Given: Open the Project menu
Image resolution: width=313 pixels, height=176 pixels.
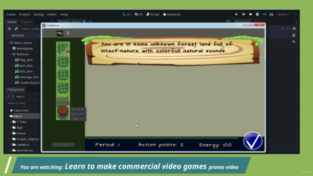Looking at the screenshot, I should [24, 14].
